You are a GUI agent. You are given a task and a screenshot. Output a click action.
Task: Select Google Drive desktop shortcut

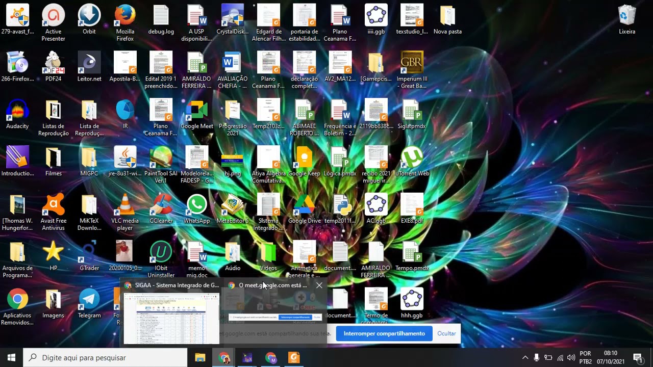pos(304,209)
